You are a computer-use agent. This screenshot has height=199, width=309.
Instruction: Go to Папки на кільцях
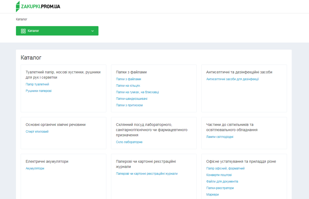click(x=128, y=86)
